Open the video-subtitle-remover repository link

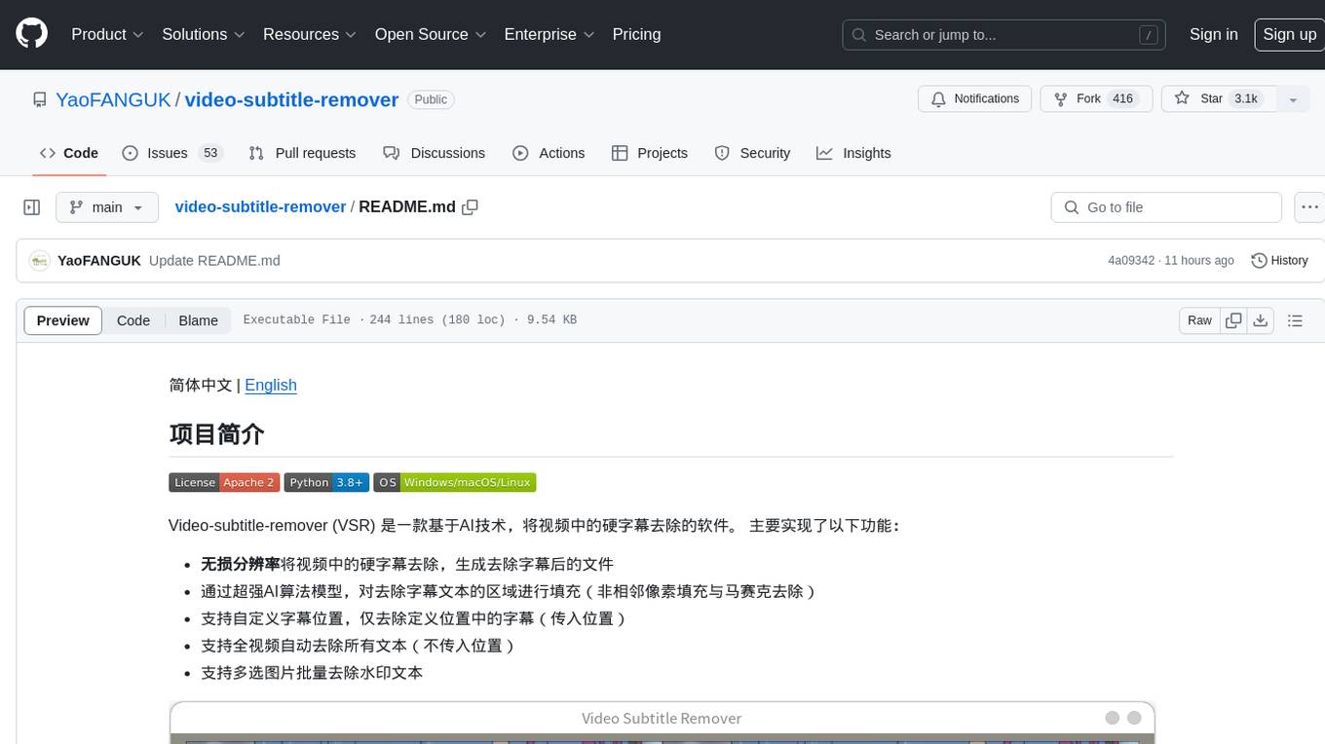click(291, 99)
